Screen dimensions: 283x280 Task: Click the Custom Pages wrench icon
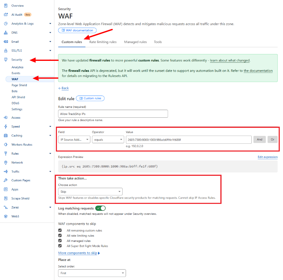click(6, 180)
